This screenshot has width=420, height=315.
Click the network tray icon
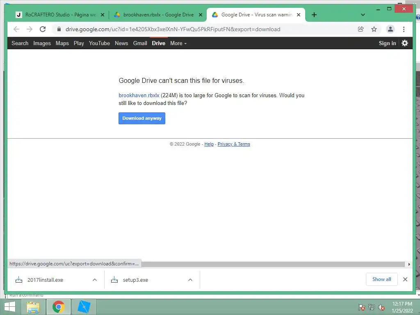372,307
